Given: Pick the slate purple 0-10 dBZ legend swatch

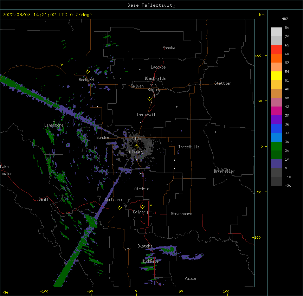Looking at the screenshot, I should click(276, 164).
